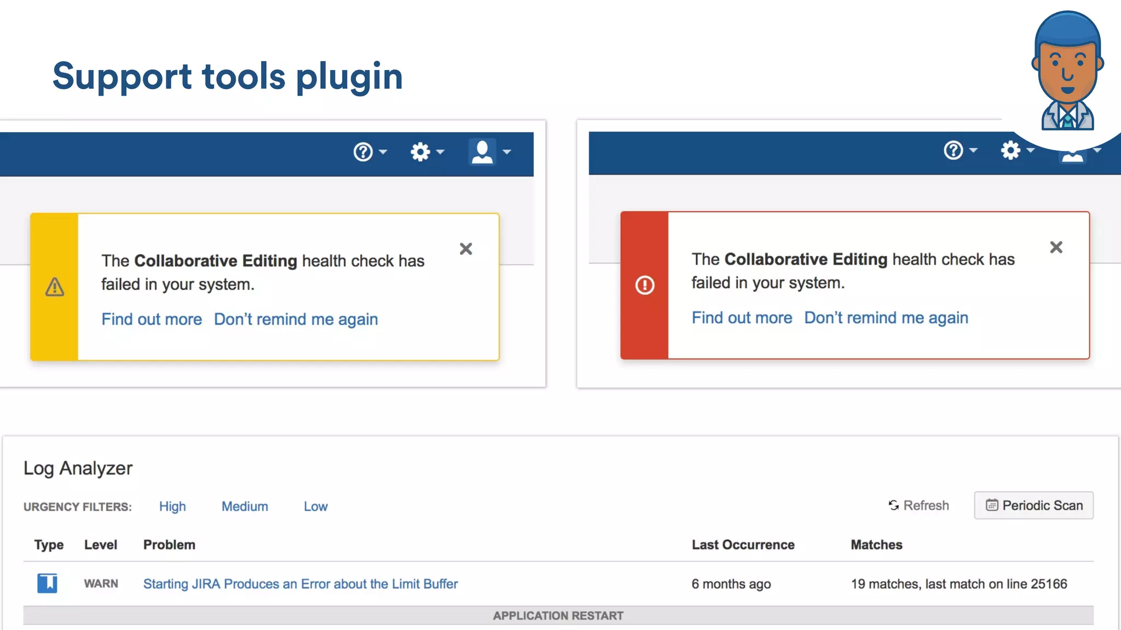Image resolution: width=1121 pixels, height=630 pixels.
Task: Close the red error notification
Action: [x=1056, y=248]
